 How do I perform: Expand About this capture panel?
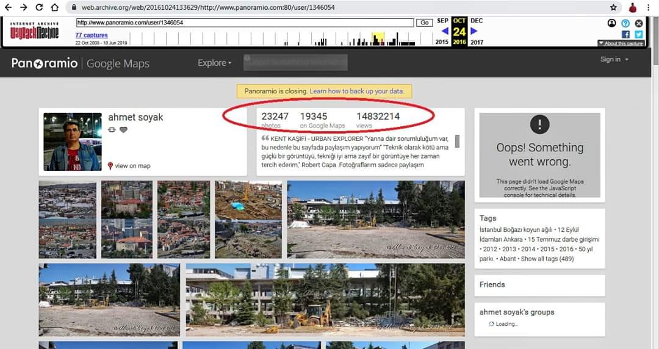pos(621,43)
